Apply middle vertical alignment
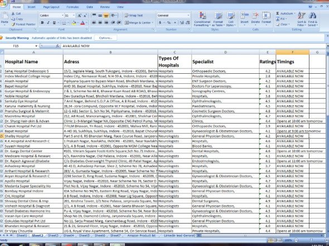 pyautogui.click(x=100, y=15)
